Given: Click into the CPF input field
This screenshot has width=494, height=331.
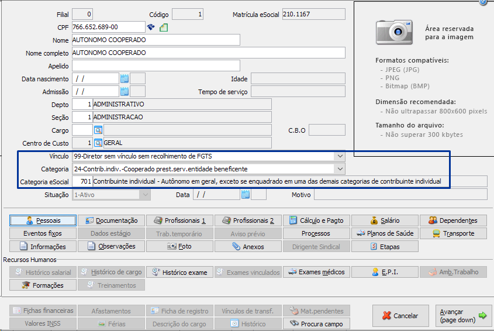Looking at the screenshot, I should pyautogui.click(x=108, y=27).
